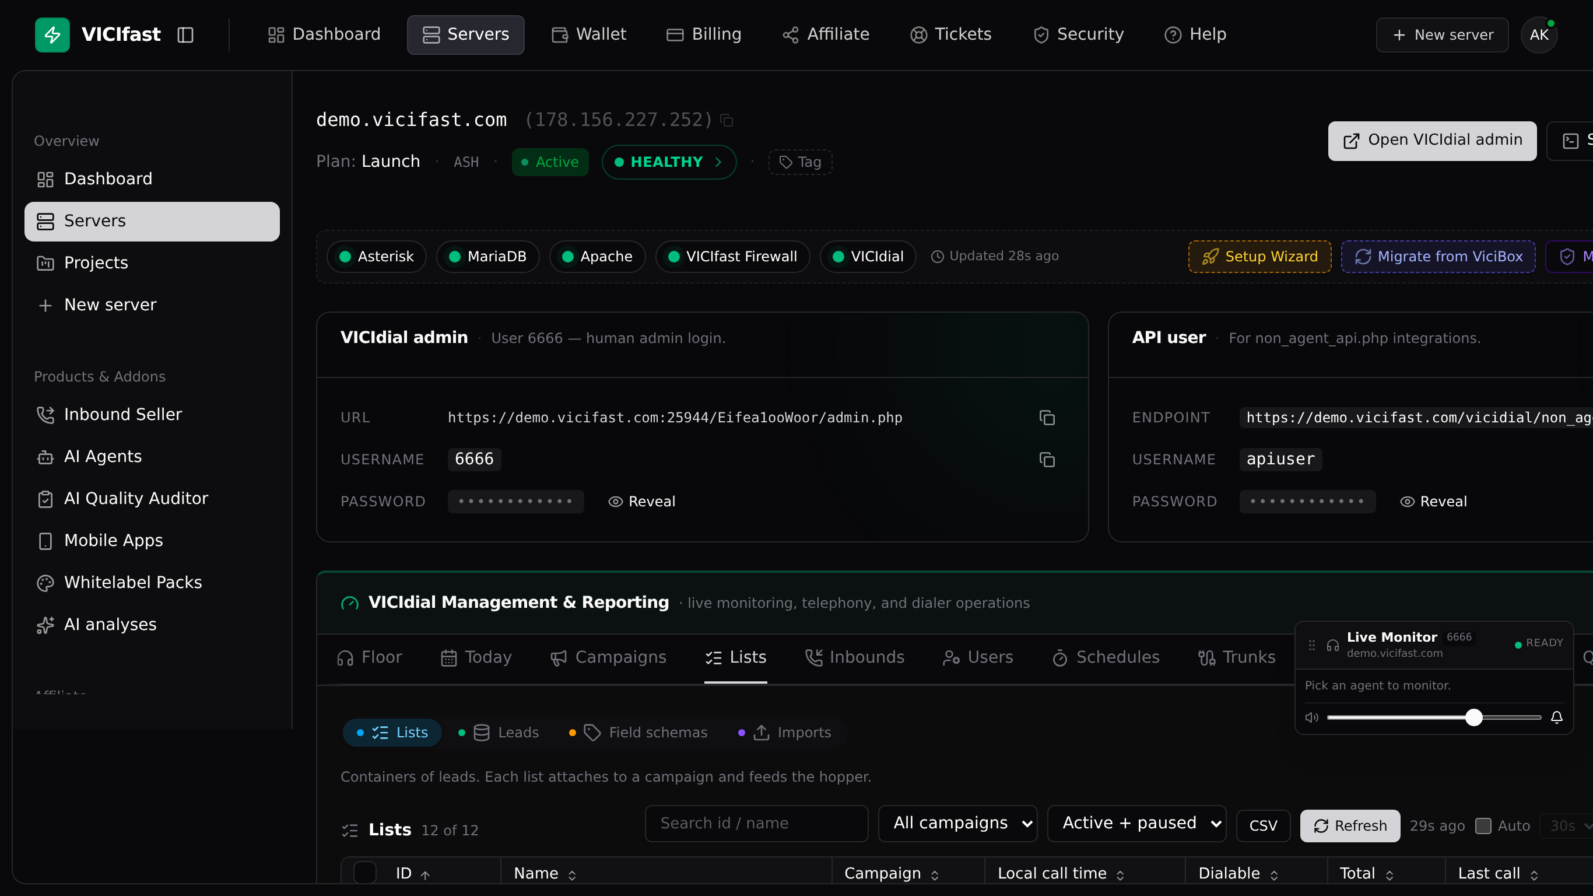Screen dimensions: 1593x896
Task: Switch to the Floor tab
Action: [x=369, y=658]
